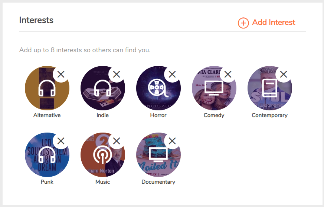Select the podcast antenna icon on Music

[x=102, y=155]
